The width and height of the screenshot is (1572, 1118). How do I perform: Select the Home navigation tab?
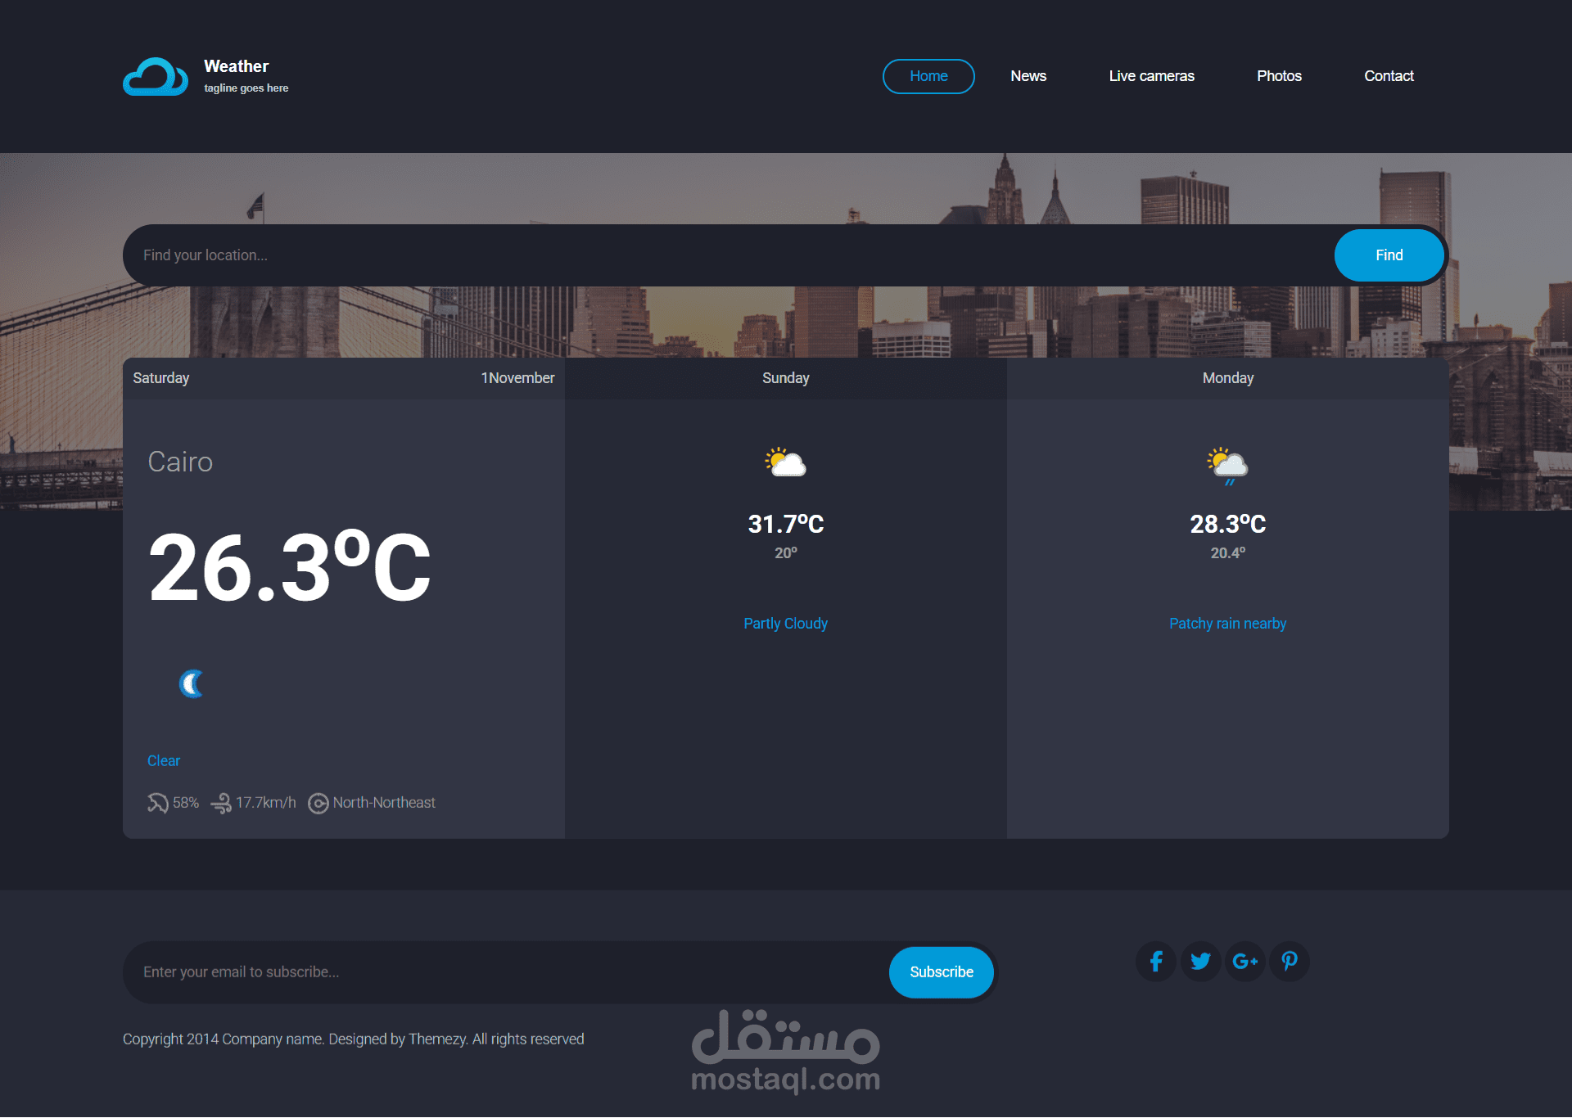pyautogui.click(x=928, y=75)
